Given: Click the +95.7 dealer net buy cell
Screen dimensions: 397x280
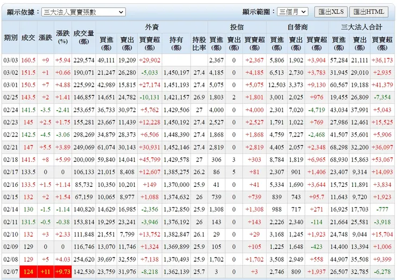Looking at the screenshot, I should pyautogui.click(x=317, y=197).
